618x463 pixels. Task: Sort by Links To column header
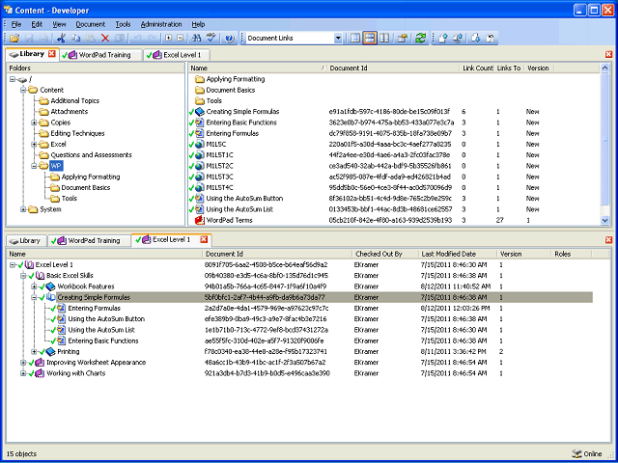pyautogui.click(x=509, y=68)
